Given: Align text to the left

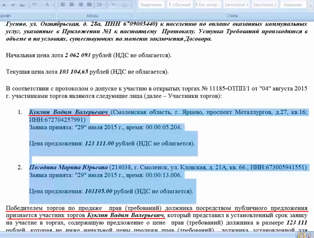Looking at the screenshot, I should click(63, 4).
